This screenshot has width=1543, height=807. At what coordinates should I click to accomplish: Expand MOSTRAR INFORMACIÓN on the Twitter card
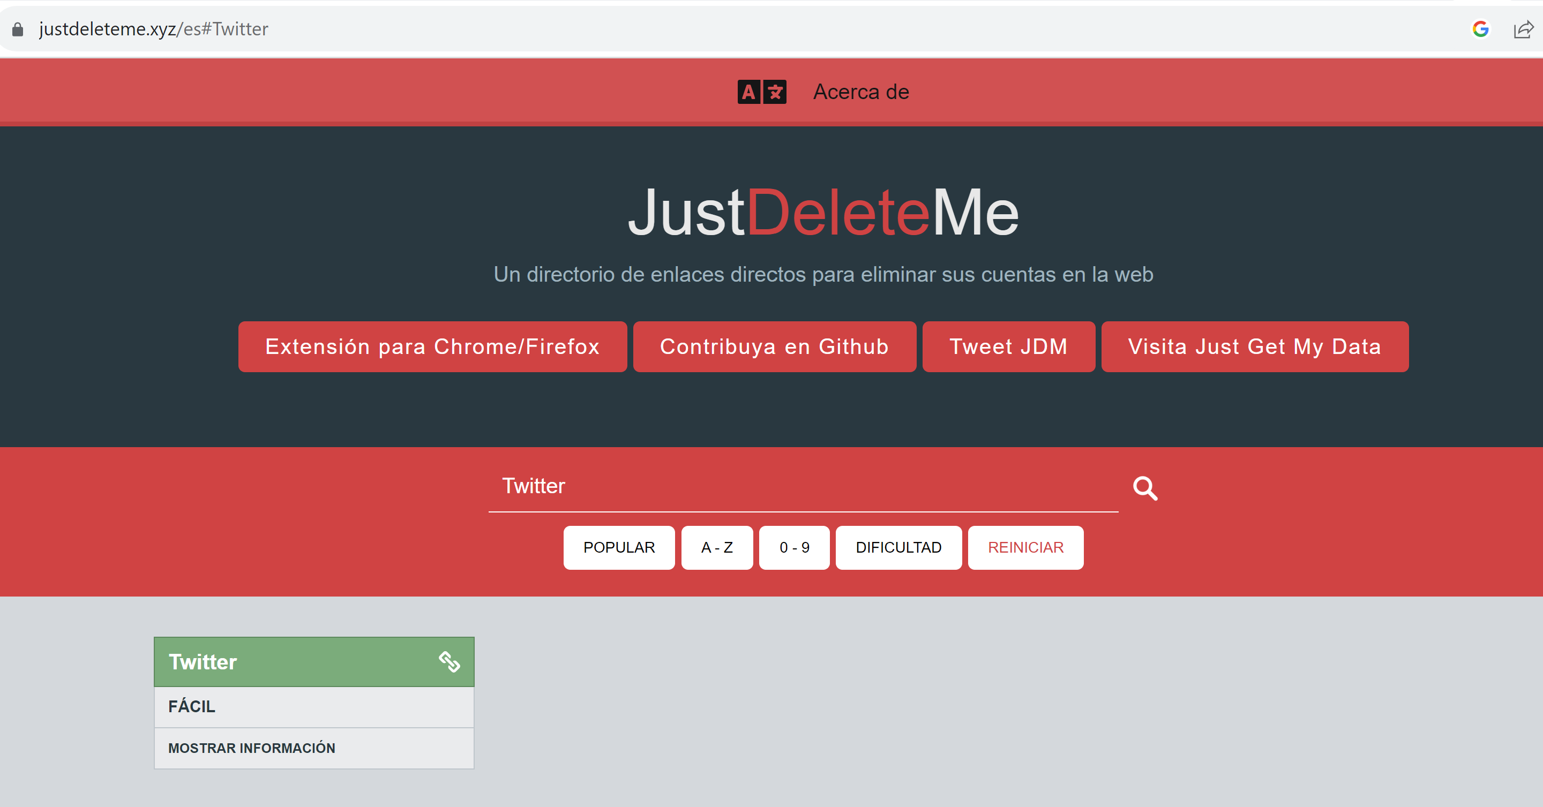click(252, 748)
